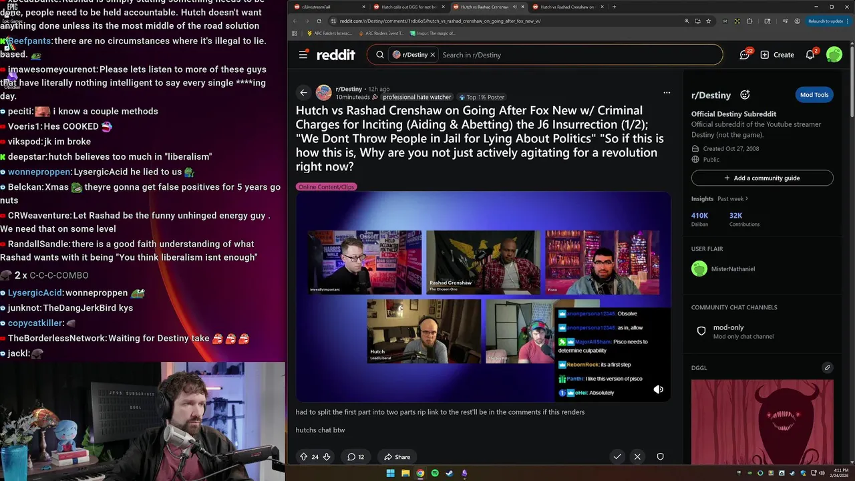Open the post's three-dot options menu
The image size is (855, 481).
[x=667, y=93]
